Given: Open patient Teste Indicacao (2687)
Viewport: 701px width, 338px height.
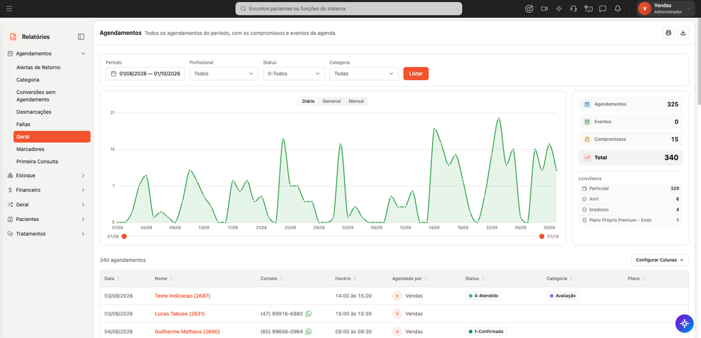Looking at the screenshot, I should 182,296.
